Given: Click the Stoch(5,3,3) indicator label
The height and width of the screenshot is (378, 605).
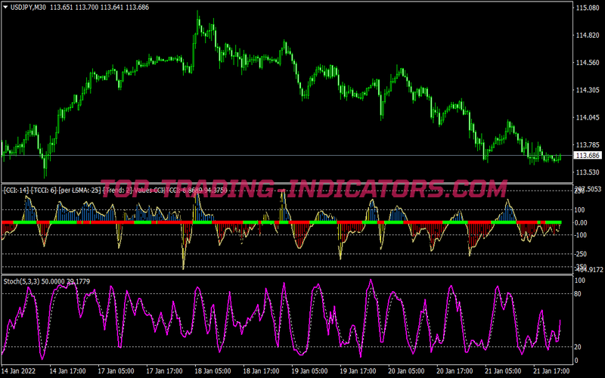Looking at the screenshot, I should pos(47,281).
